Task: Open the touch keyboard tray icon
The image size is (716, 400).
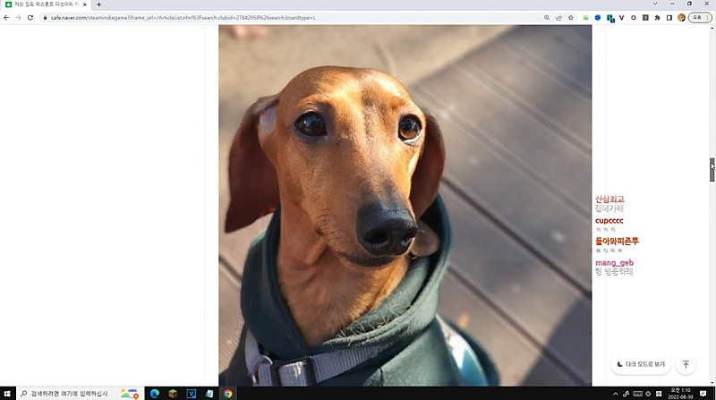Action: tap(637, 394)
